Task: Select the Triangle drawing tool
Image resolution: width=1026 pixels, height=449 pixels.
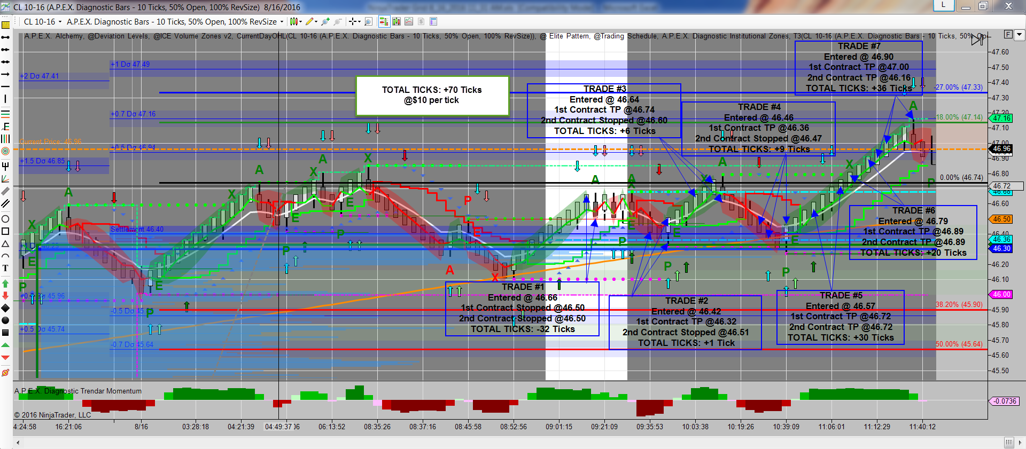Action: tap(5, 243)
